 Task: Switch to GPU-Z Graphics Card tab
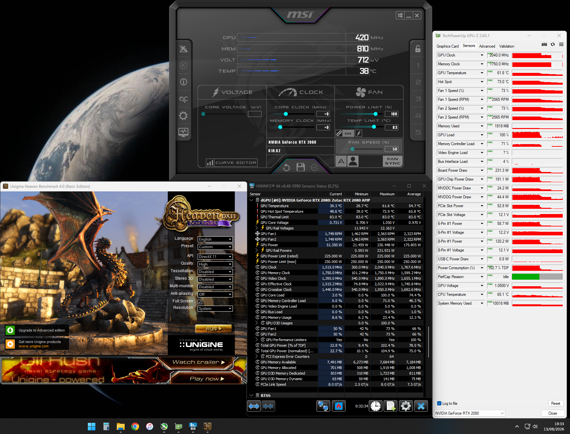click(447, 46)
